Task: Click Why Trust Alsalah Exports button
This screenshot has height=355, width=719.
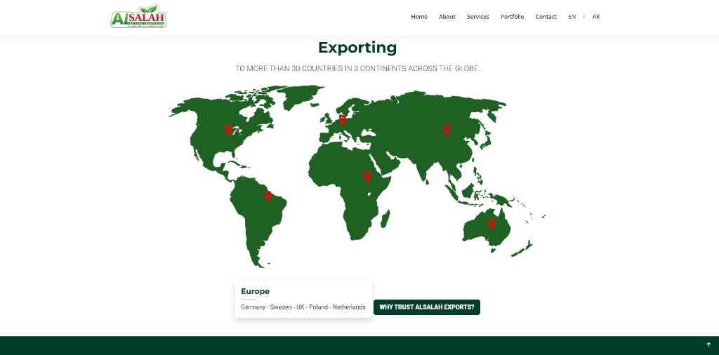Action: [x=427, y=307]
